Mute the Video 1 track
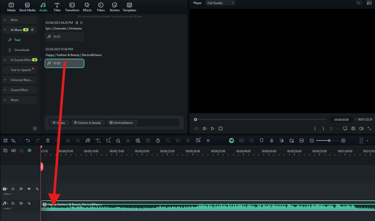The width and height of the screenshot is (375, 221). tap(21, 189)
